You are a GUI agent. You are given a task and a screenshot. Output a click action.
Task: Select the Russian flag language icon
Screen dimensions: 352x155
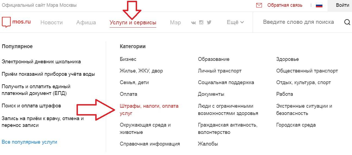(319, 5)
